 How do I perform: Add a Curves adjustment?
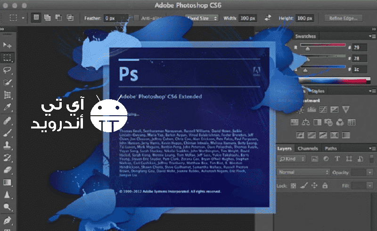[x=323, y=110]
